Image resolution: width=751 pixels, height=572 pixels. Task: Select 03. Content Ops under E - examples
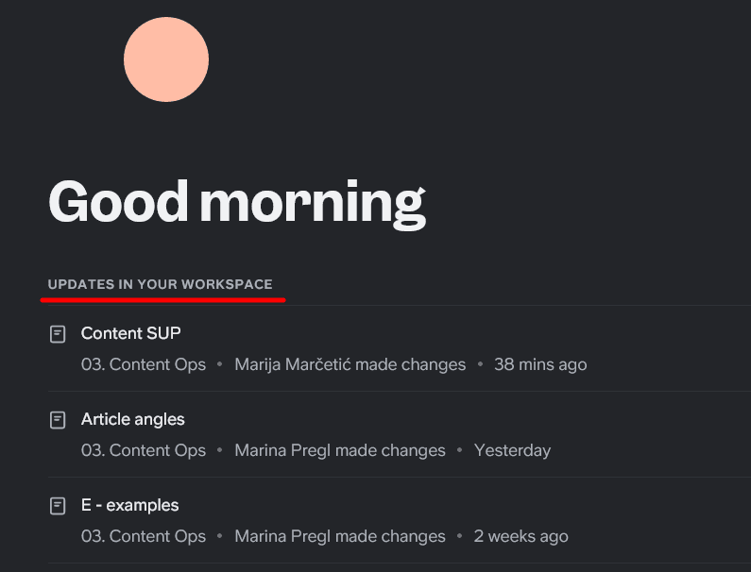[x=144, y=536]
